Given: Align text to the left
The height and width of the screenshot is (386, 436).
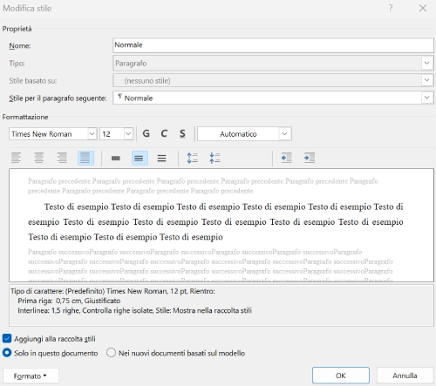Looking at the screenshot, I should point(16,158).
